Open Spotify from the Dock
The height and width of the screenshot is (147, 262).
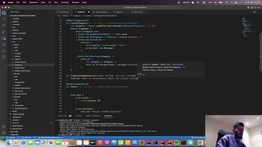pyautogui.click(x=176, y=143)
